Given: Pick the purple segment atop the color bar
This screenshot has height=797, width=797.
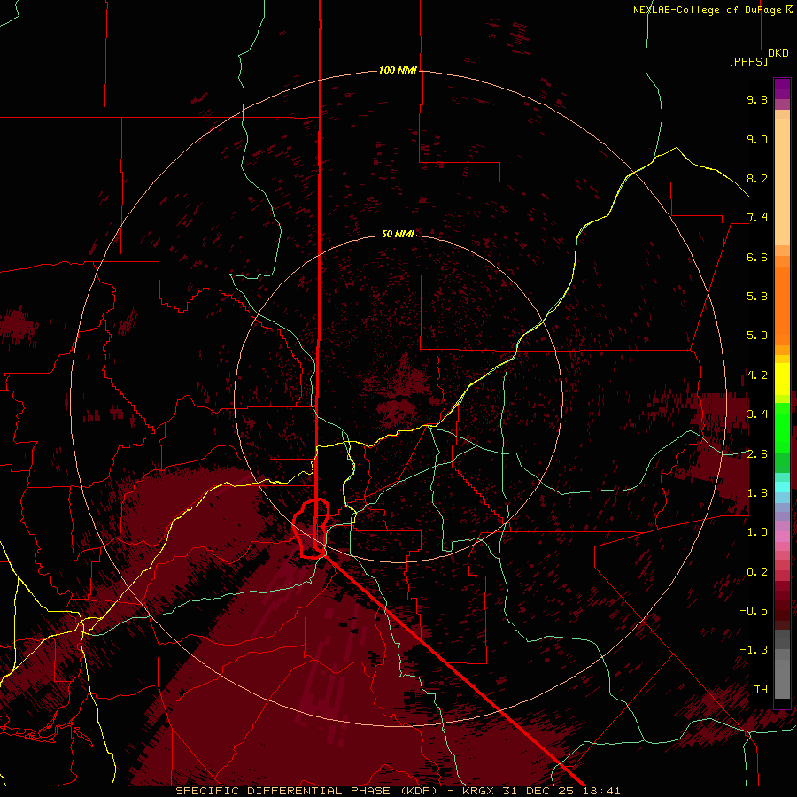Looking at the screenshot, I should 782,89.
